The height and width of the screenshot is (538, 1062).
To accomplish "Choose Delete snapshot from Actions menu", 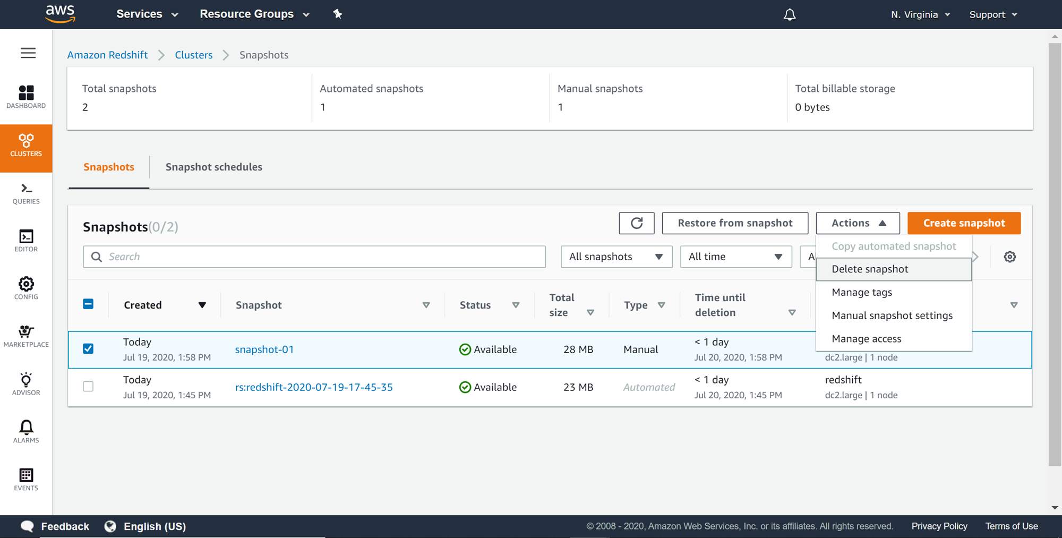I will [870, 269].
